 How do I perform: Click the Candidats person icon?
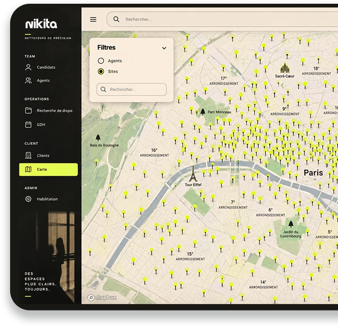[x=28, y=67]
